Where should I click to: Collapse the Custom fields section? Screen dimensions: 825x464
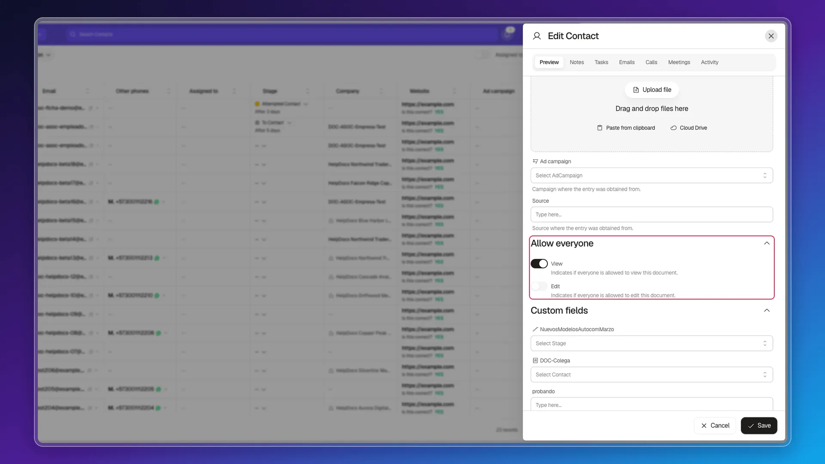tap(767, 311)
